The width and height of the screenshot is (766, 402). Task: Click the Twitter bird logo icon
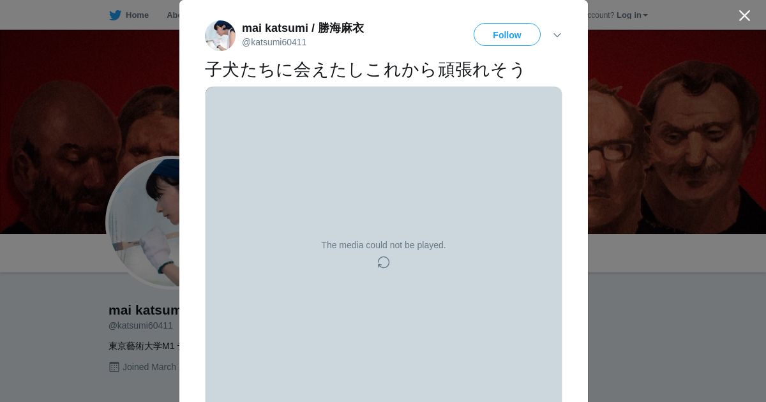(115, 15)
